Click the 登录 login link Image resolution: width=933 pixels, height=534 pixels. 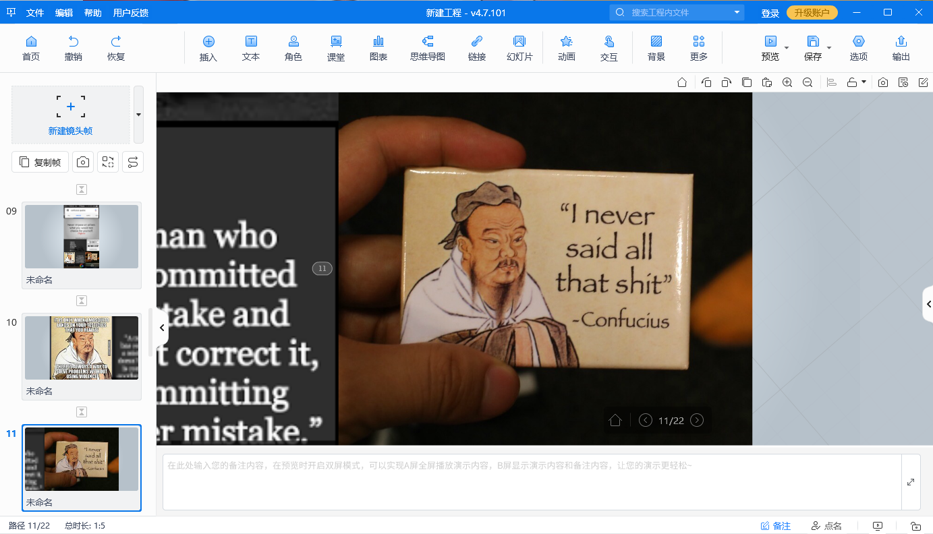point(770,13)
